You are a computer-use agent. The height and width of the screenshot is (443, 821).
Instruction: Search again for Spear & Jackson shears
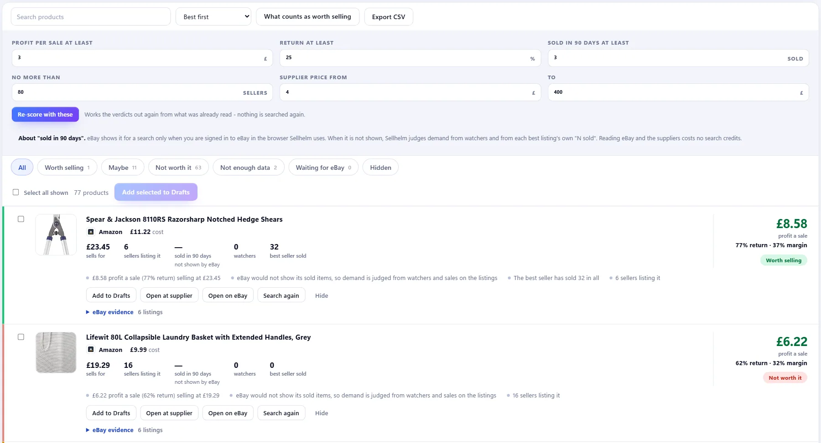(x=281, y=295)
